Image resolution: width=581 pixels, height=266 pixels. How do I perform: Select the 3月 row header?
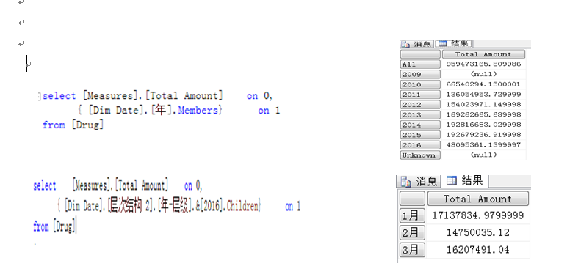[x=412, y=250]
